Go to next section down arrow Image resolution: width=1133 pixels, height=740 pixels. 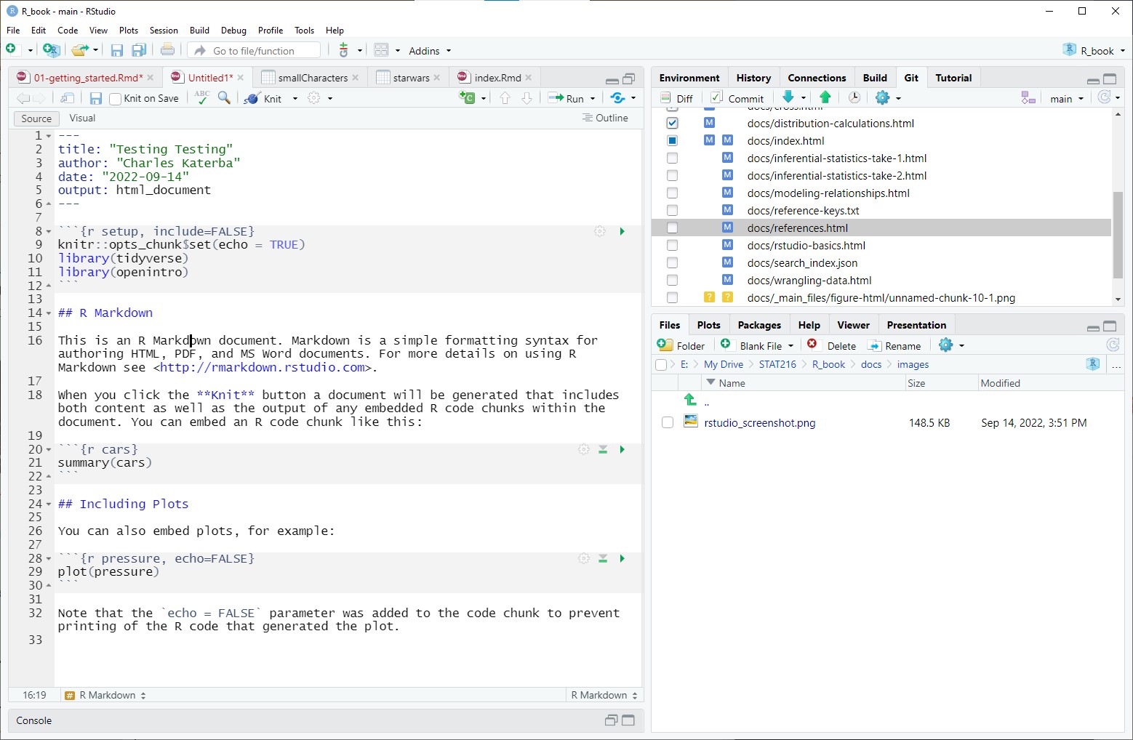(527, 98)
